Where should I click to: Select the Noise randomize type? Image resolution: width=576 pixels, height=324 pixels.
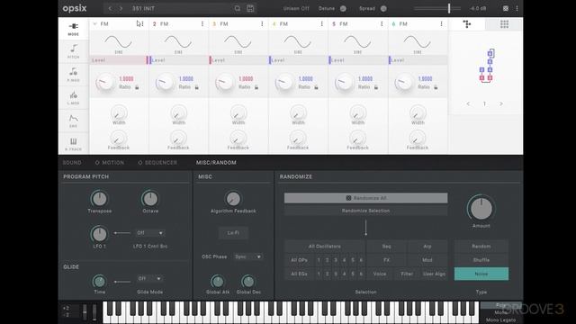[481, 274]
